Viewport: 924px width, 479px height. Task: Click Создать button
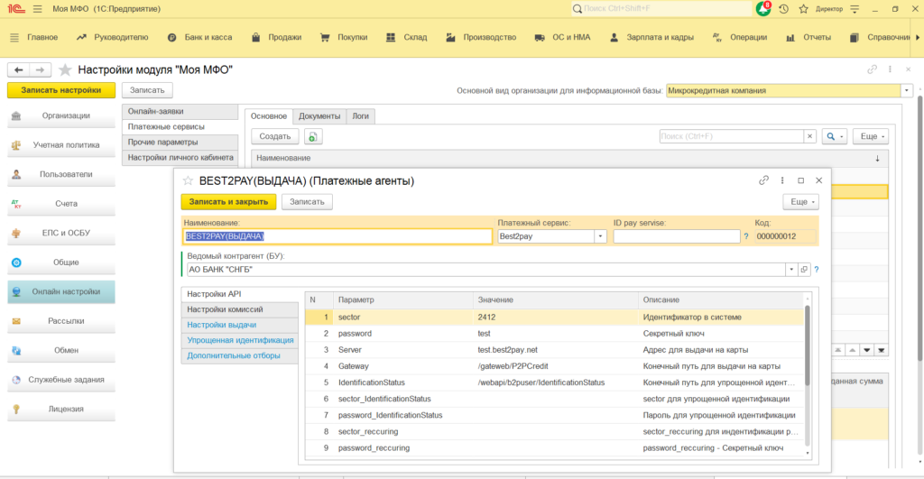[x=275, y=136]
